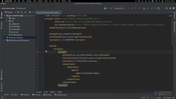
Task: Click Git Update Project arrow icon
Action: click(x=148, y=8)
